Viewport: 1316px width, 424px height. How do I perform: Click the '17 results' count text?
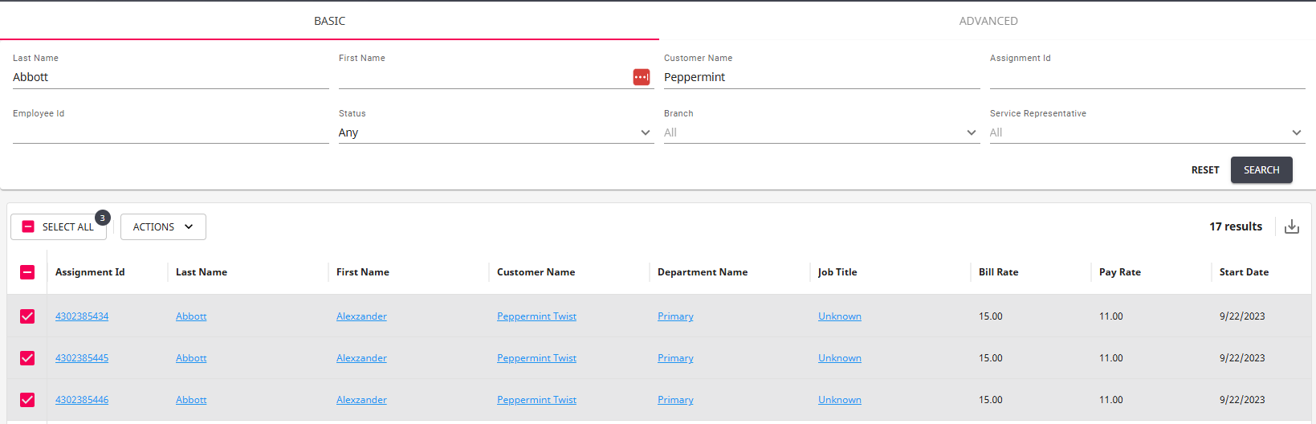1236,226
